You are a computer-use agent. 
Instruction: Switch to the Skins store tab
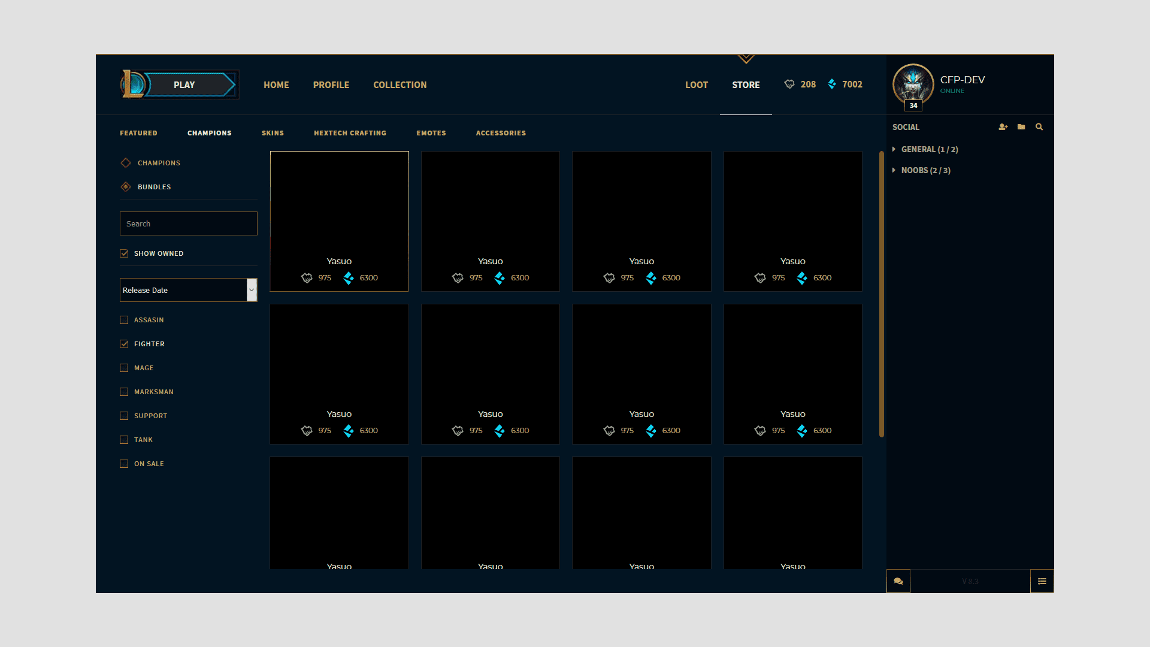273,133
